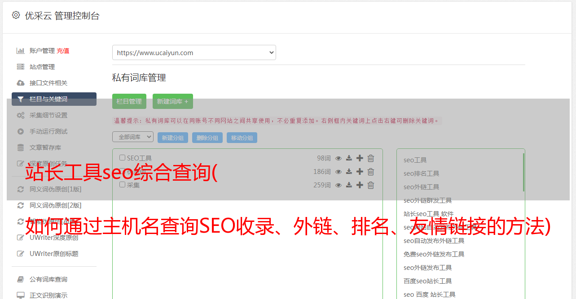Open 接口文件相关 in the sidebar
Image resolution: width=576 pixels, height=299 pixels.
(48, 83)
